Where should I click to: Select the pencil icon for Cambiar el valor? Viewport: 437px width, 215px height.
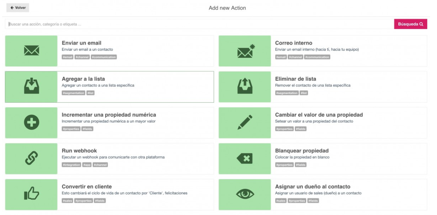click(245, 122)
